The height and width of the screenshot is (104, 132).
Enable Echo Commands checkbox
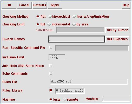pos(51,73)
